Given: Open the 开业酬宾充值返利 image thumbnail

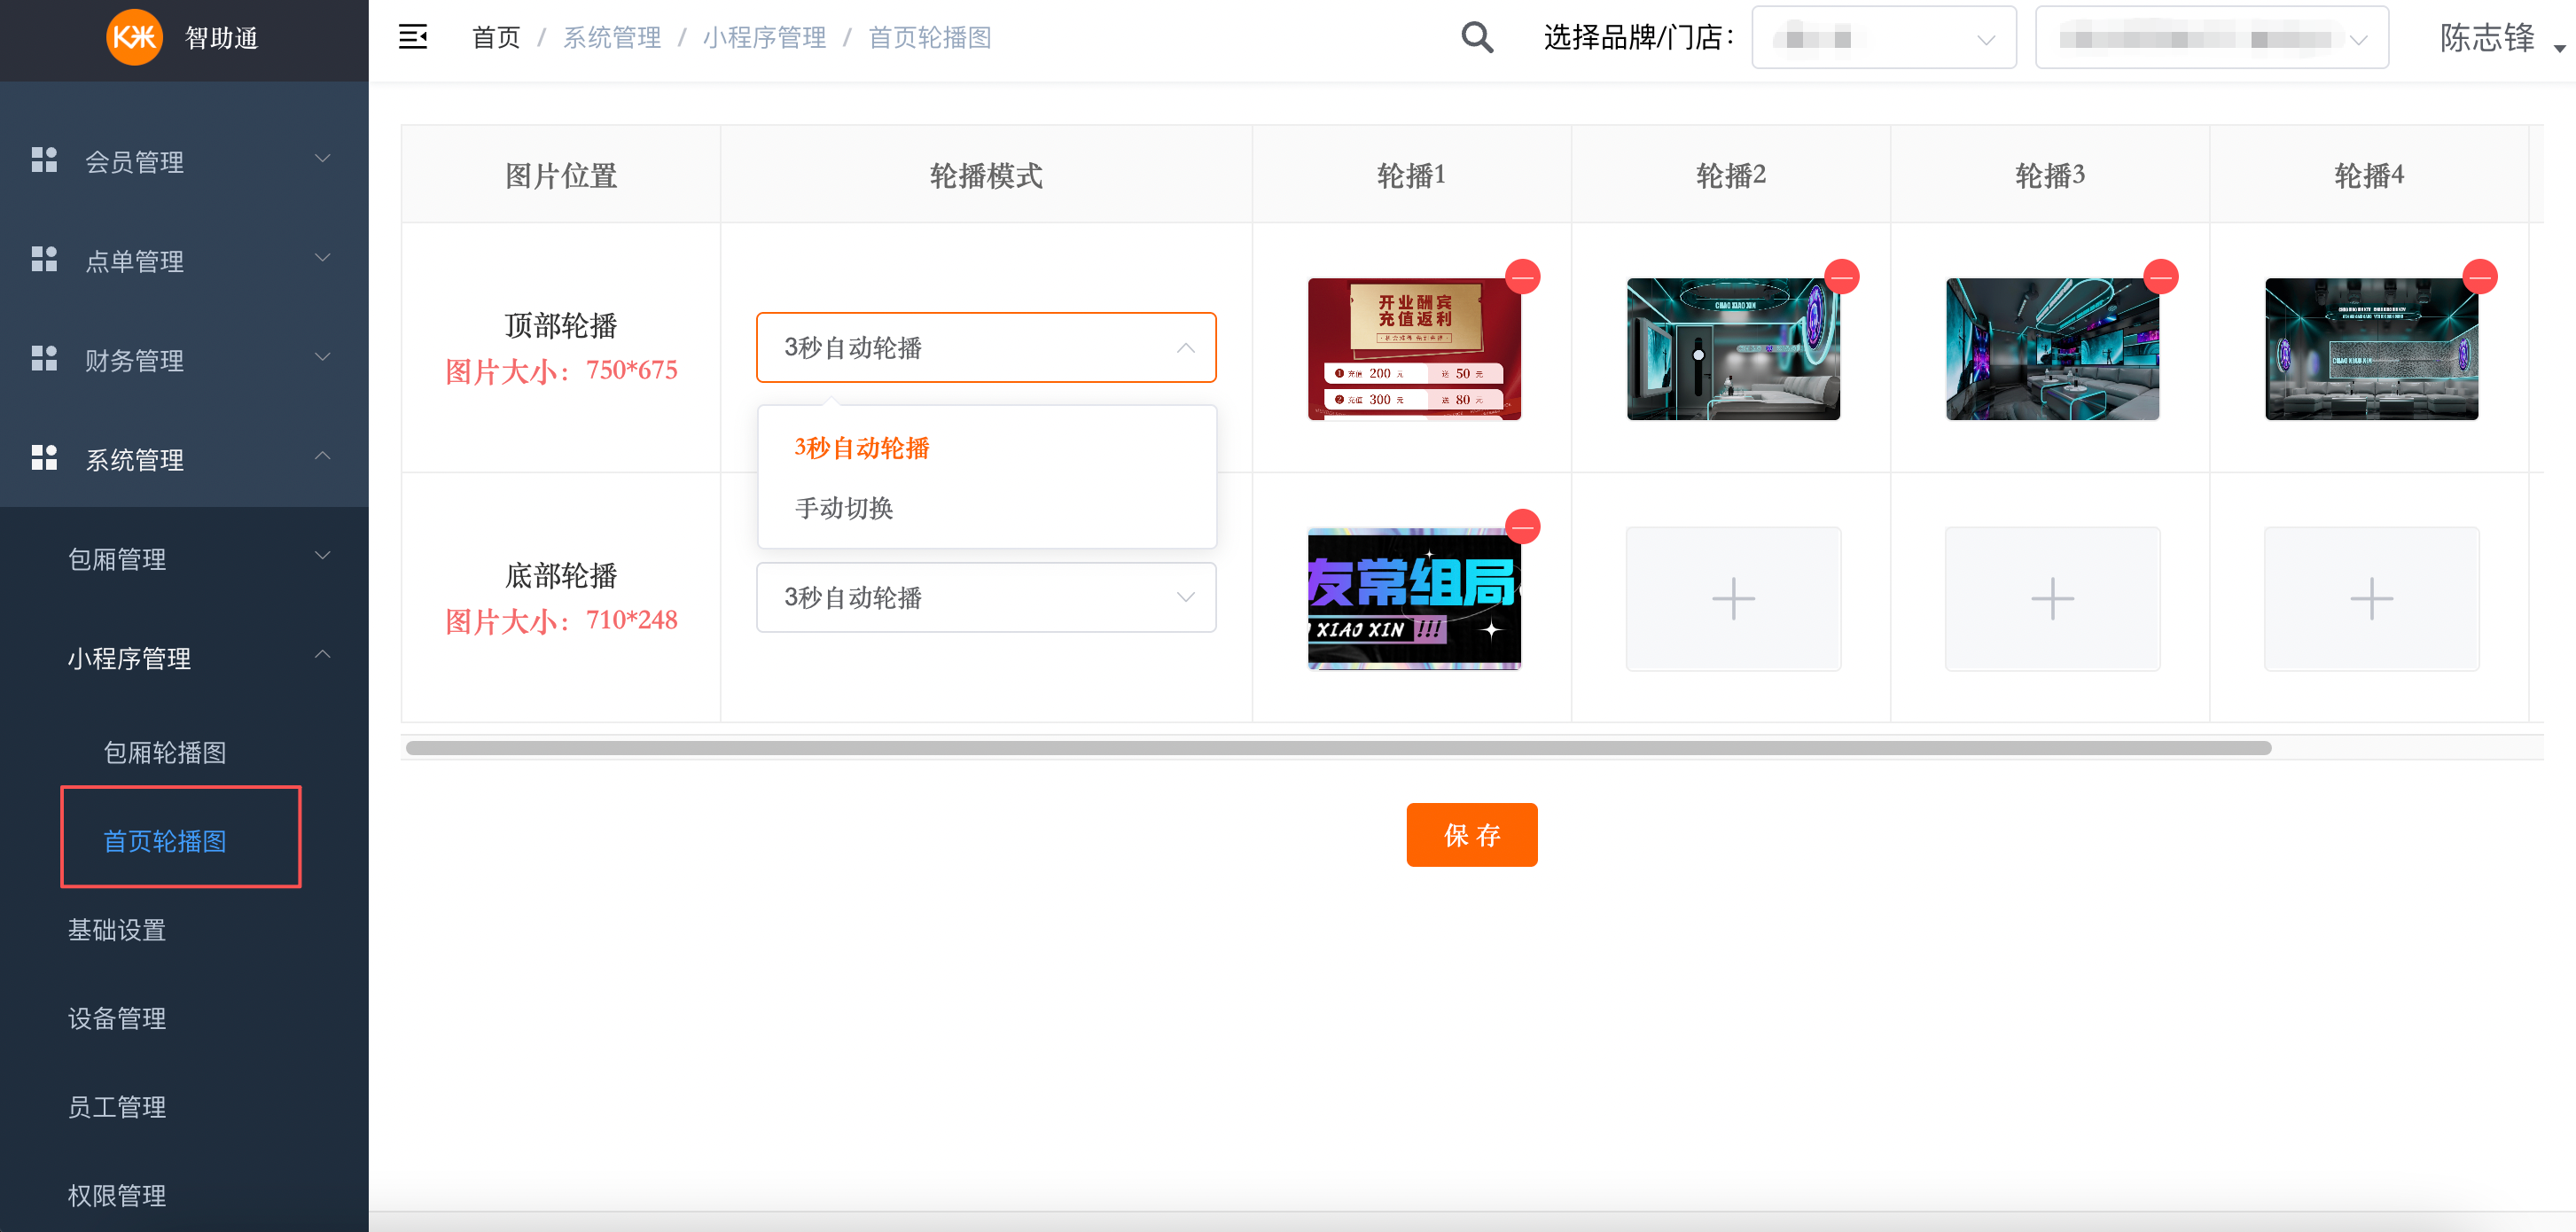Looking at the screenshot, I should [1412, 348].
